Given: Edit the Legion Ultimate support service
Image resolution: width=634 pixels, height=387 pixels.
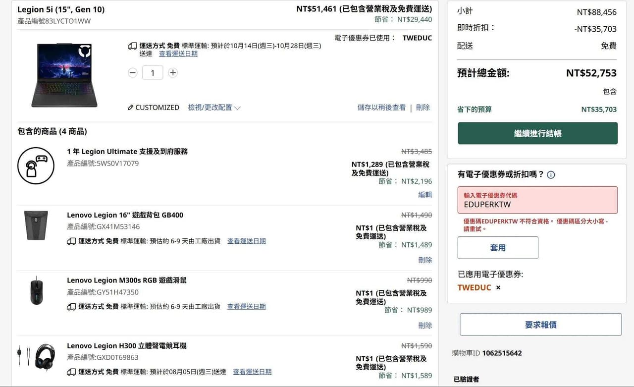Looking at the screenshot, I should [x=425, y=195].
